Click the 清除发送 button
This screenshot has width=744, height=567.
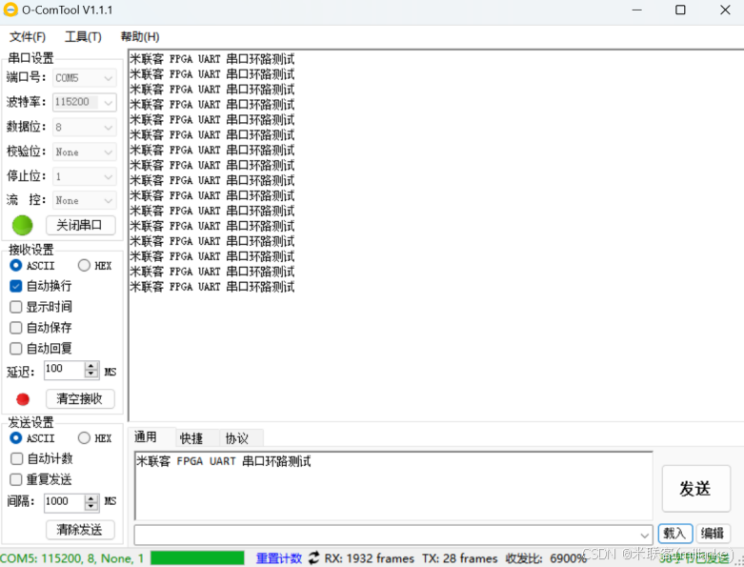pos(80,530)
